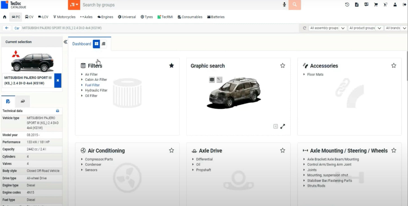Open the Batteries category
Viewport: 408px width, 206px height.
(216, 17)
